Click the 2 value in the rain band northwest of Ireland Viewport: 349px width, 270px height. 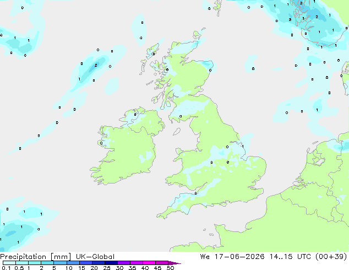click(96, 65)
